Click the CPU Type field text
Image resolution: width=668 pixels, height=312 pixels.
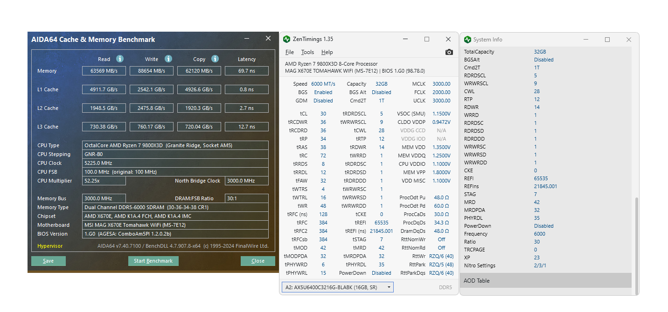175,145
